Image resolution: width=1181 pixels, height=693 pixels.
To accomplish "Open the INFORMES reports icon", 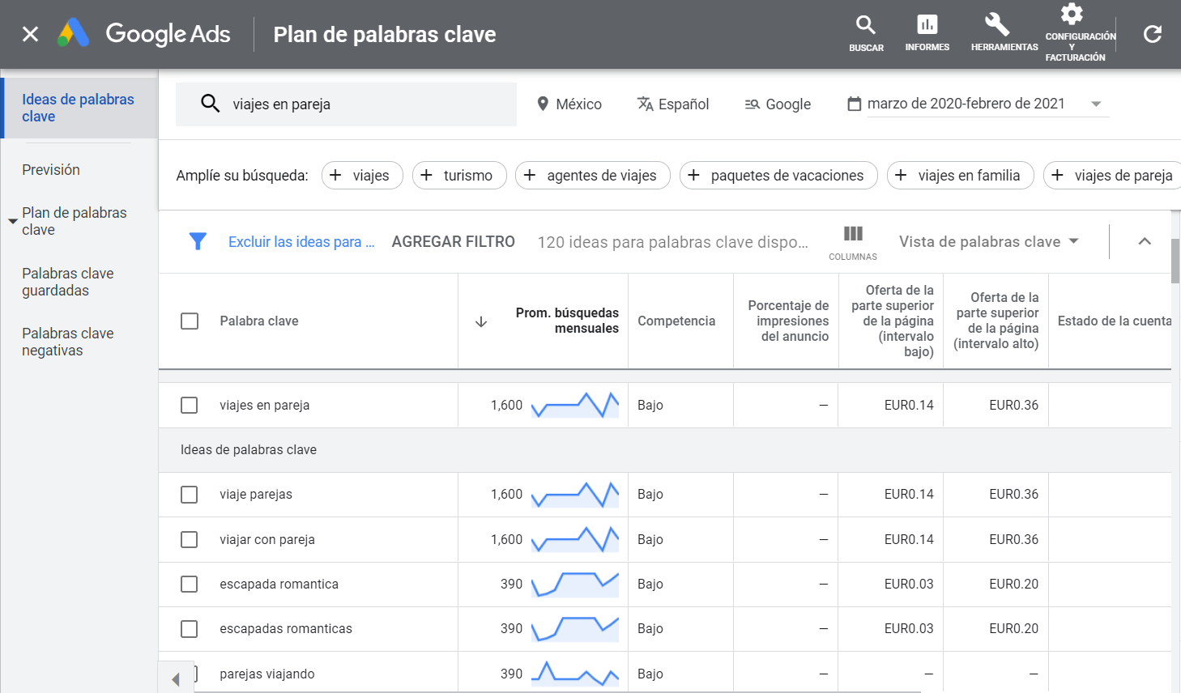I will coord(927,27).
